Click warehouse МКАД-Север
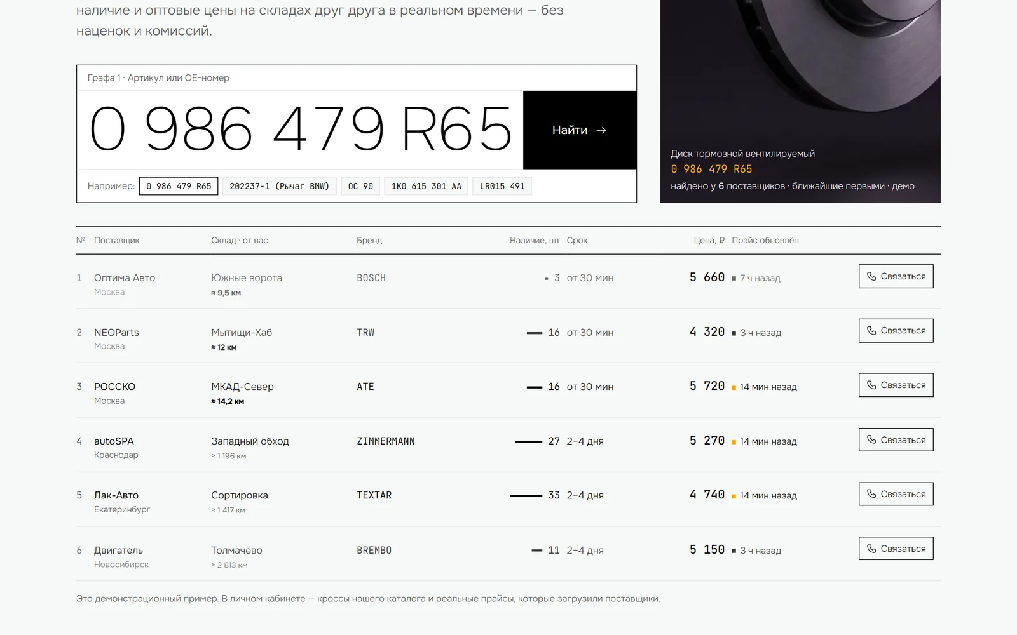Image resolution: width=1017 pixels, height=635 pixels. pyautogui.click(x=242, y=387)
